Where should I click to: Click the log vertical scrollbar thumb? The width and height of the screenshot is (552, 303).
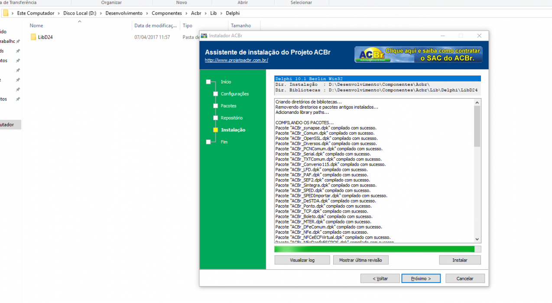point(477,126)
